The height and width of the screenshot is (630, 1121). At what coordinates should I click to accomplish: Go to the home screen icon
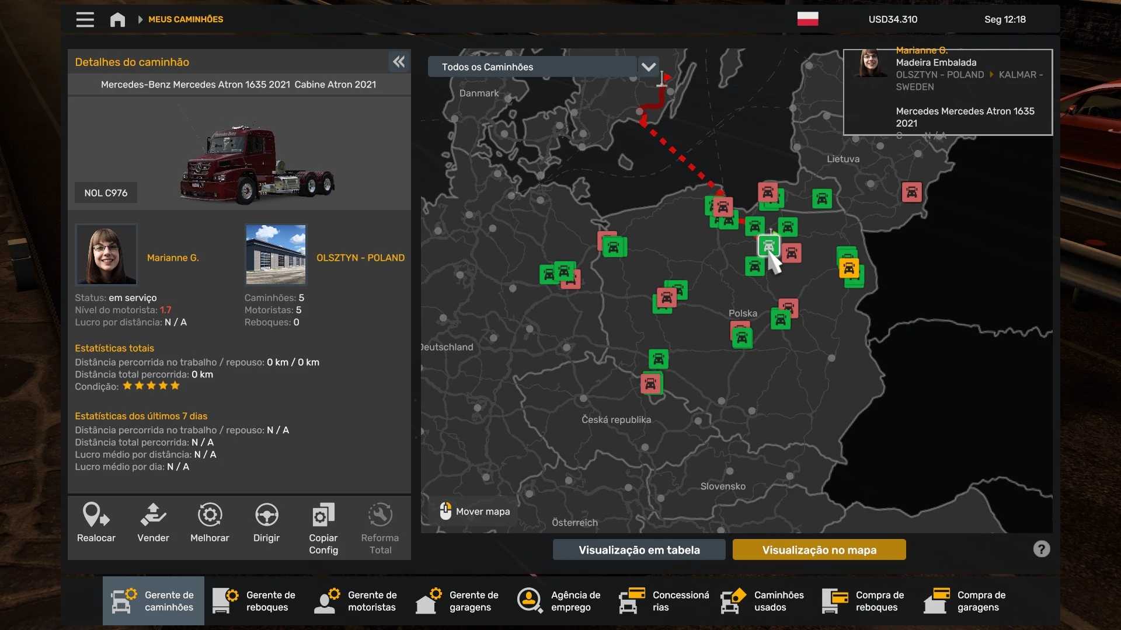point(117,20)
